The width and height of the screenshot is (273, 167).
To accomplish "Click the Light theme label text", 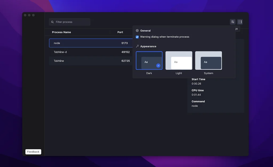I will coord(179,73).
